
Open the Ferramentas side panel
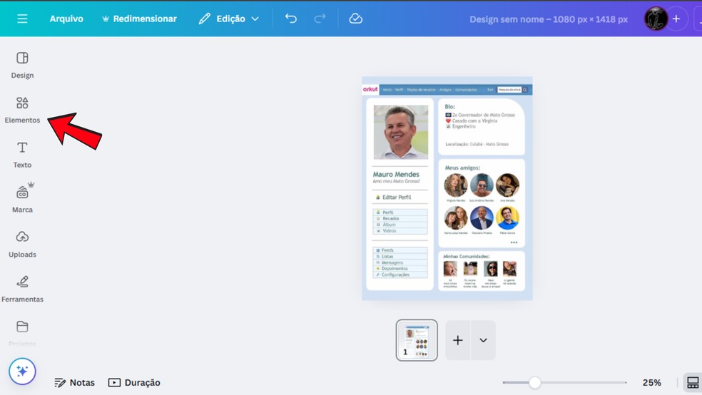point(22,289)
